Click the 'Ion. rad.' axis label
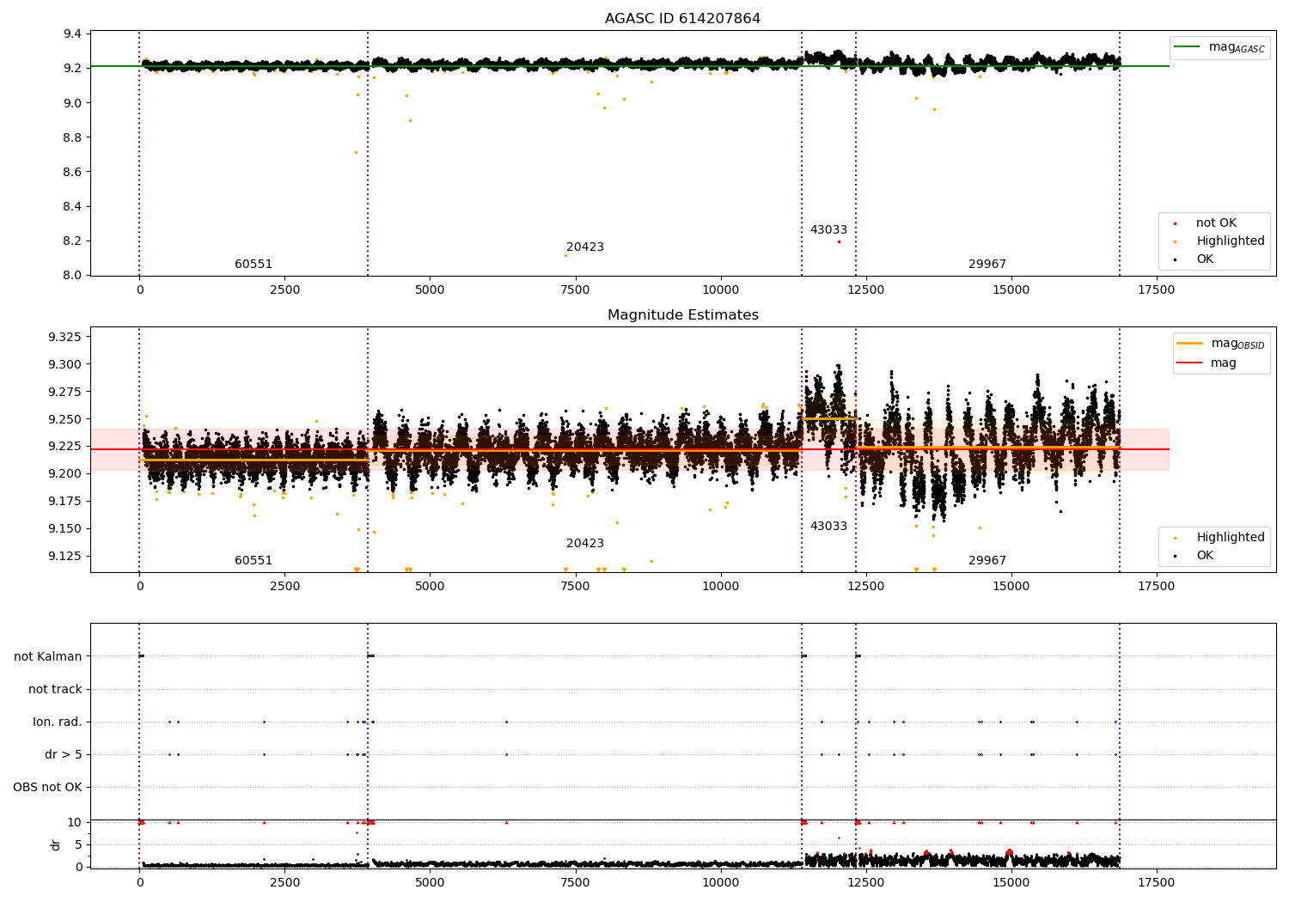Viewport: 1289px width, 902px height. point(58,722)
